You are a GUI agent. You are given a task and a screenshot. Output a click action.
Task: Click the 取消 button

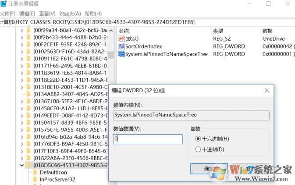[x=250, y=169]
